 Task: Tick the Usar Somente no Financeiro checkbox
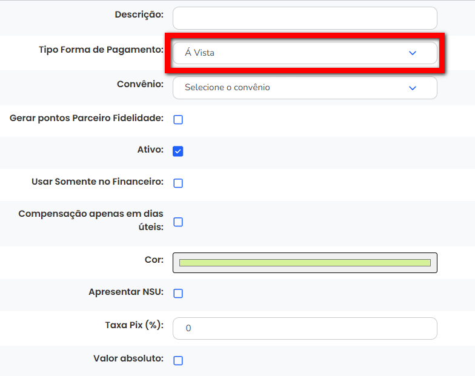coord(178,183)
